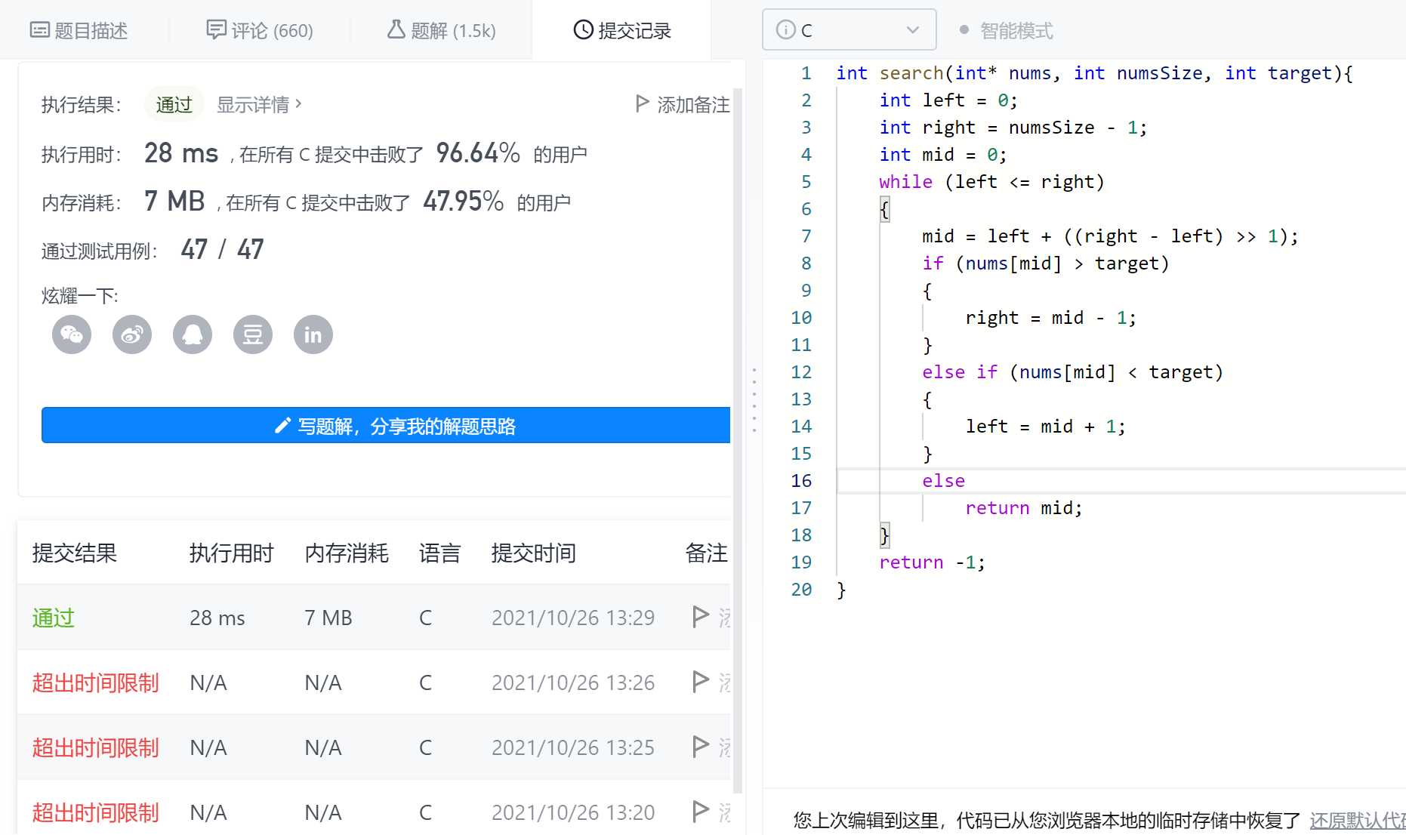Click the panel divider drag handle
The width and height of the screenshot is (1406, 835).
coord(754,400)
